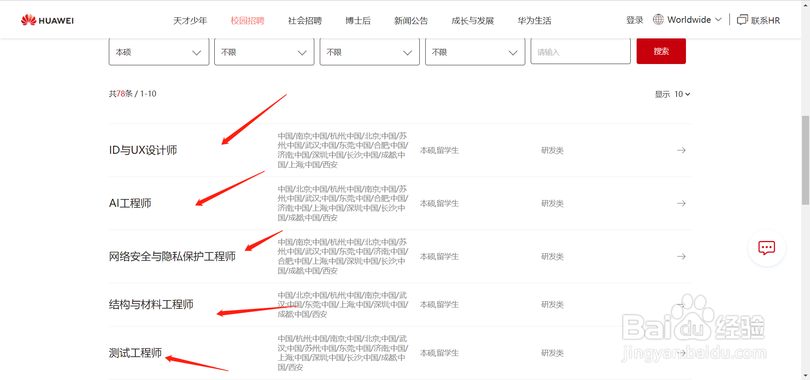The image size is (810, 380).
Task: Click the globe icon beside Worldwide
Action: pyautogui.click(x=658, y=19)
